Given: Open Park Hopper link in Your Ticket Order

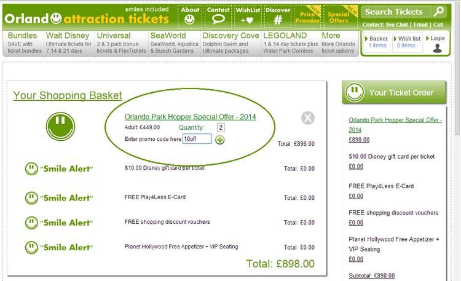Looking at the screenshot, I should pos(395,125).
